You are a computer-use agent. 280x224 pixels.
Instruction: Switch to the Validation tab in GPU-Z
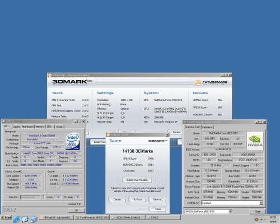(207, 127)
